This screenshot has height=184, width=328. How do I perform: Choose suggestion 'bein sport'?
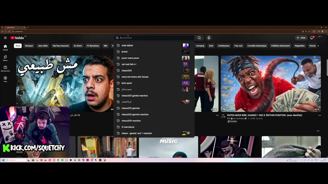154,83
